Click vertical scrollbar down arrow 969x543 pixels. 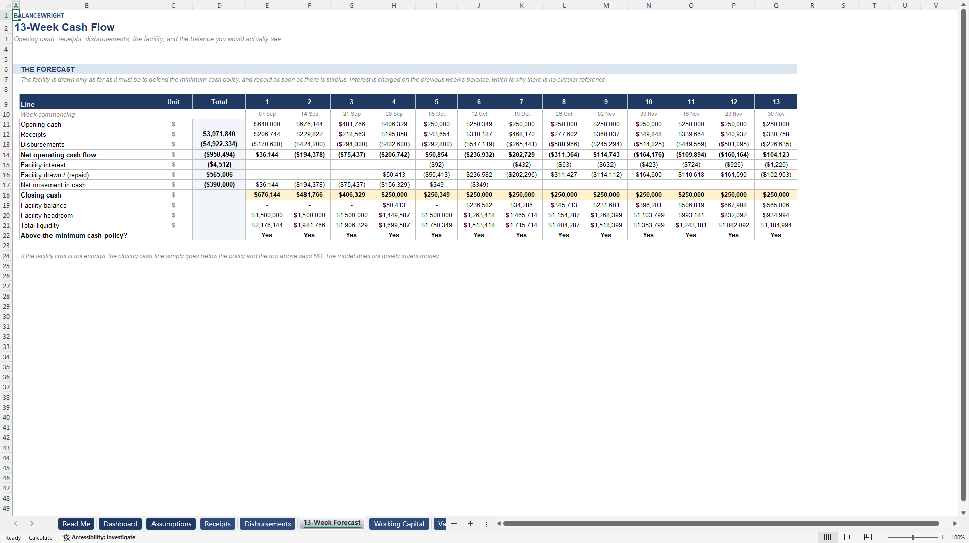point(963,513)
